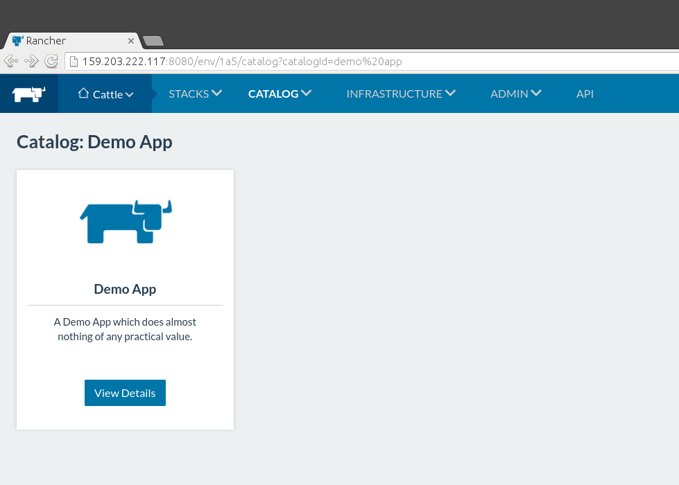This screenshot has width=679, height=485.
Task: Click the Demo App cow thumbnail
Action: pyautogui.click(x=126, y=222)
